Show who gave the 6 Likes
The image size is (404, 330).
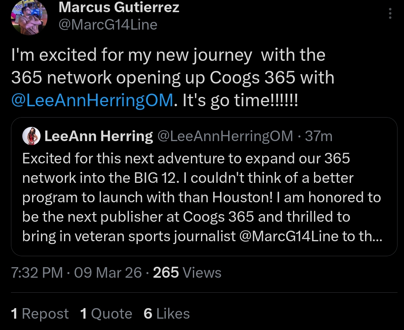(167, 313)
